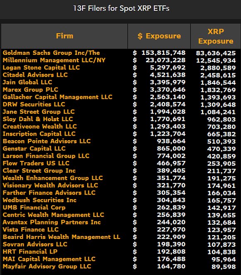Click dollar exposure value 153,815,748
This screenshot has width=241, height=275.
coord(163,53)
